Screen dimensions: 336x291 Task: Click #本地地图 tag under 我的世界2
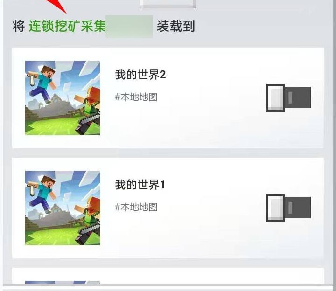pos(136,97)
